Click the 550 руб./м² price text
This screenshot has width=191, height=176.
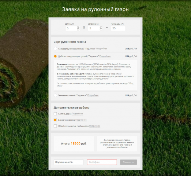[131, 56]
